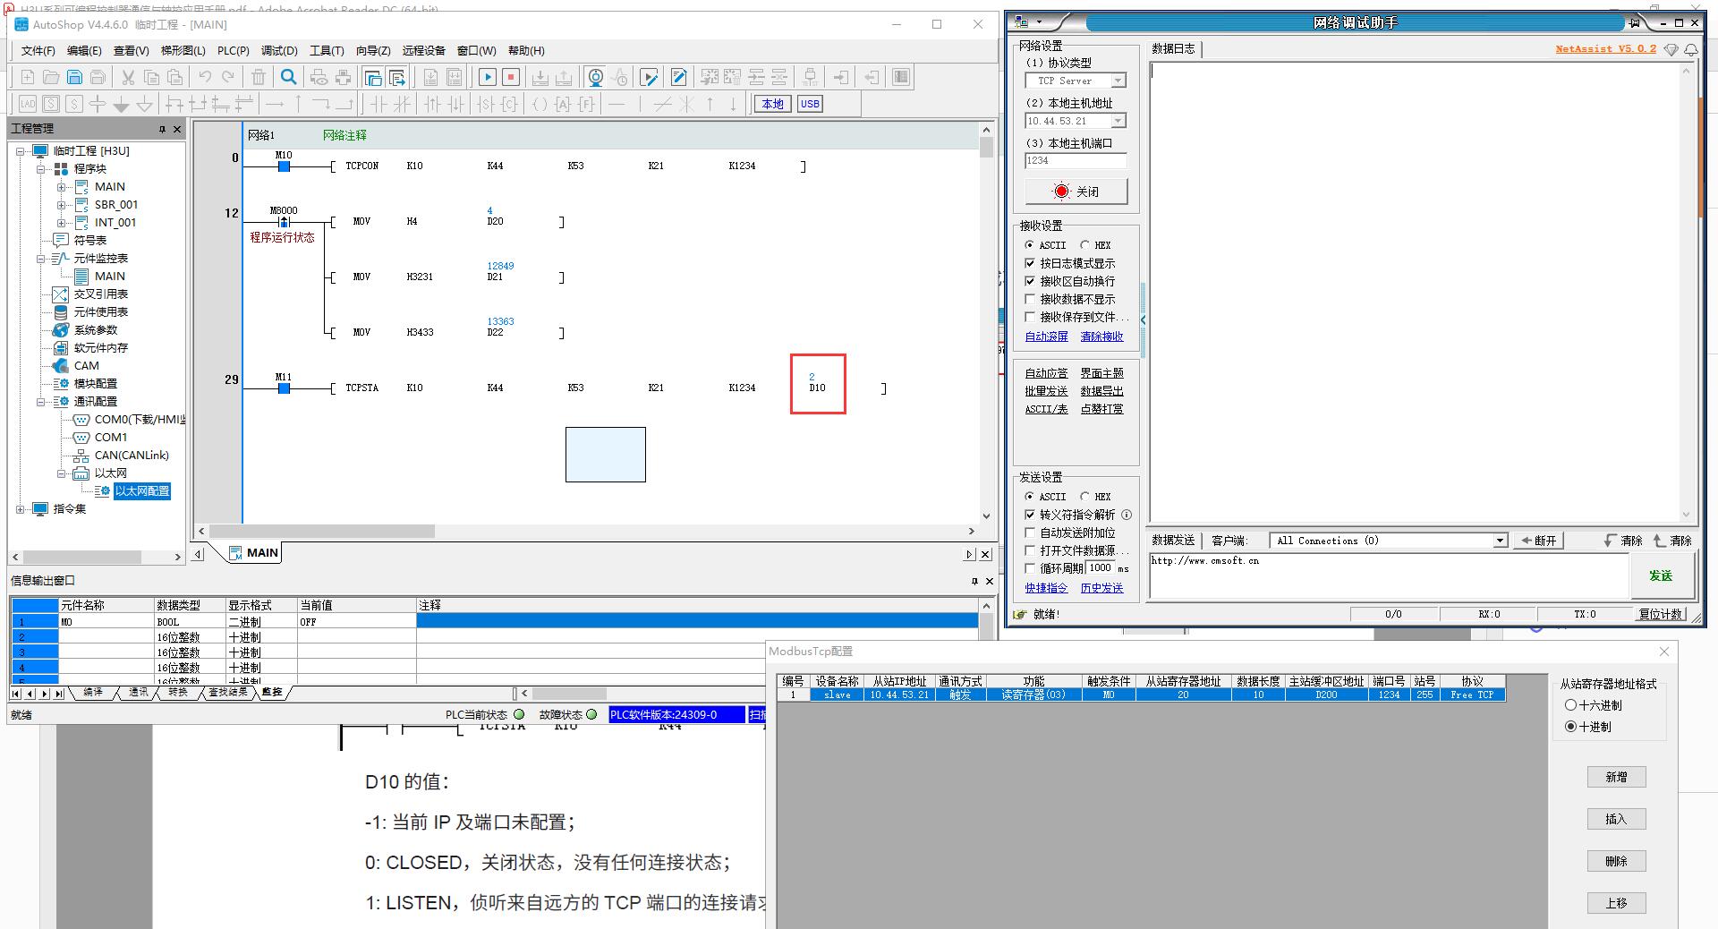Screen dimensions: 1718x929
Task: Click the green 发送 send button
Action: [1661, 575]
